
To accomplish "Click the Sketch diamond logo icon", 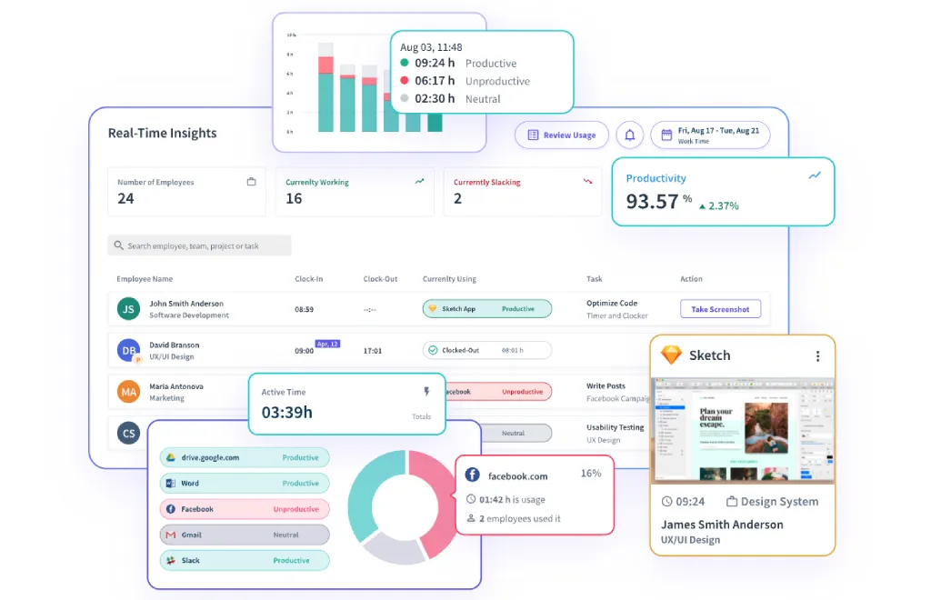I will (x=671, y=355).
